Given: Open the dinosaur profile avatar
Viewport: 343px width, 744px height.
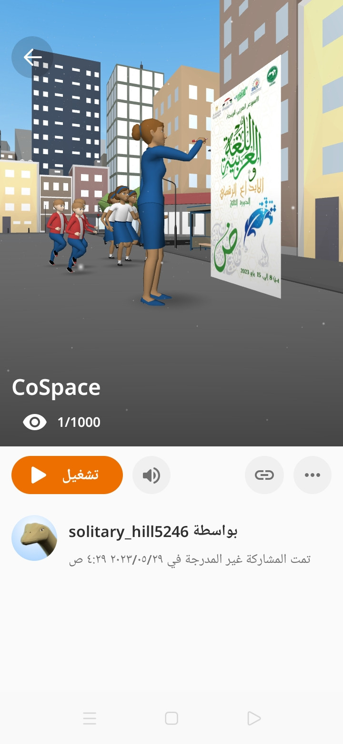Looking at the screenshot, I should tap(34, 538).
